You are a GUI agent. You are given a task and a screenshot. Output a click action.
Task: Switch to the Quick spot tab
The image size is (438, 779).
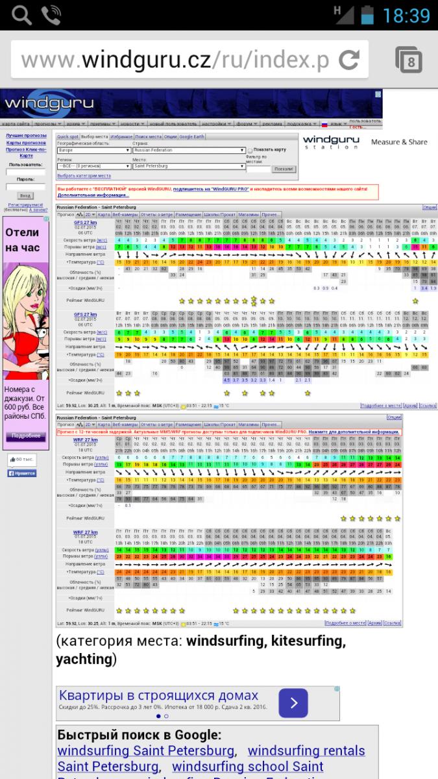coord(67,137)
